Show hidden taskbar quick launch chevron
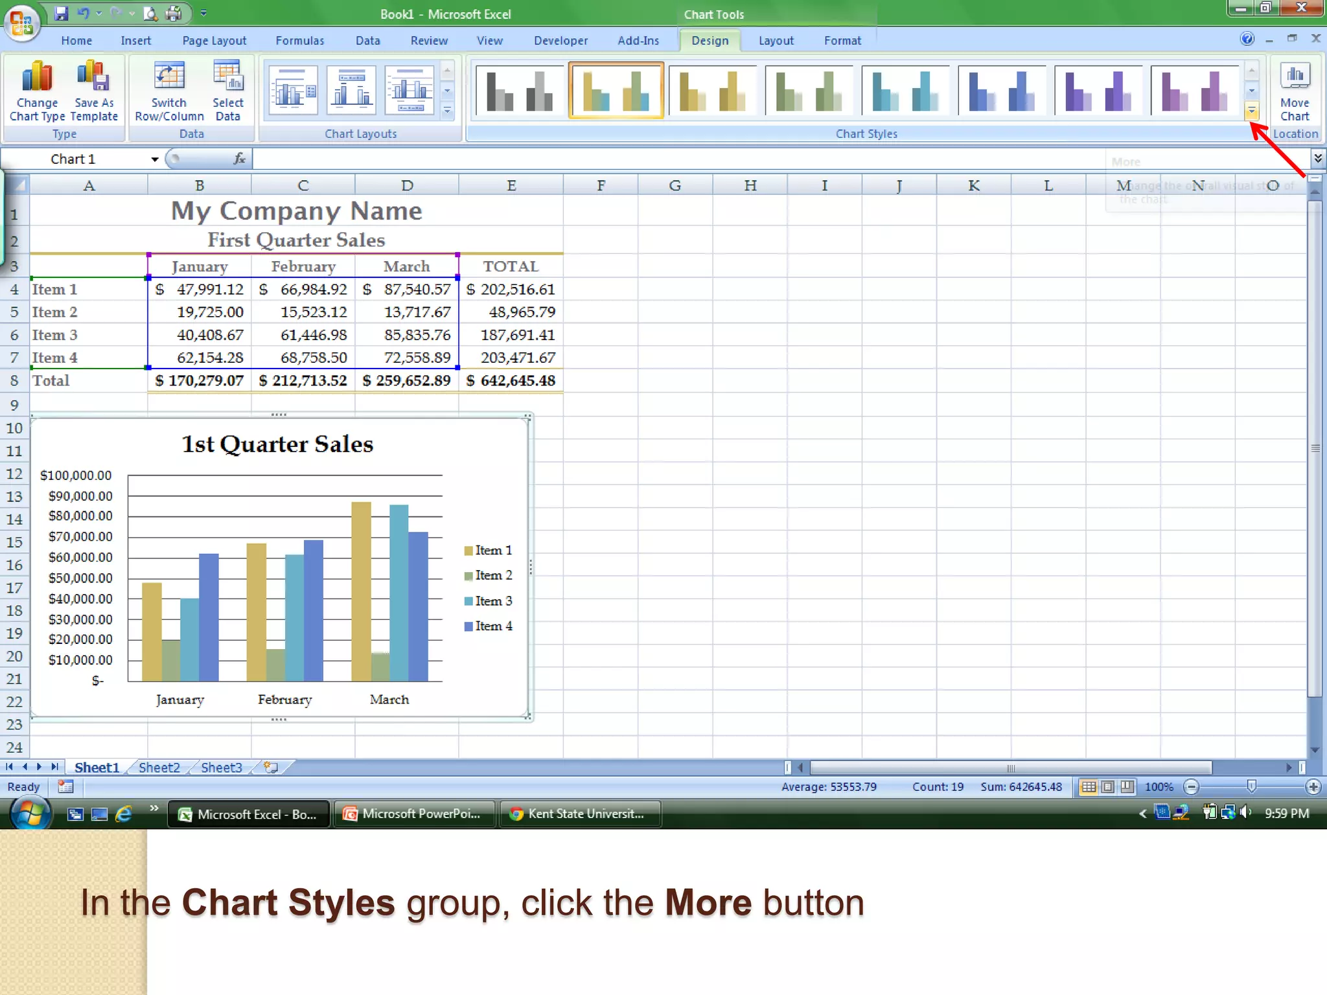 coord(154,808)
